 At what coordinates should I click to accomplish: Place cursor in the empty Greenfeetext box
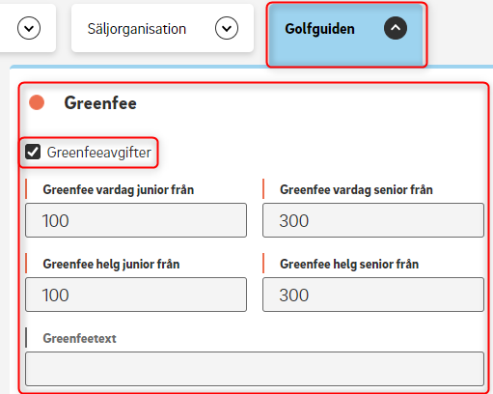click(x=255, y=369)
